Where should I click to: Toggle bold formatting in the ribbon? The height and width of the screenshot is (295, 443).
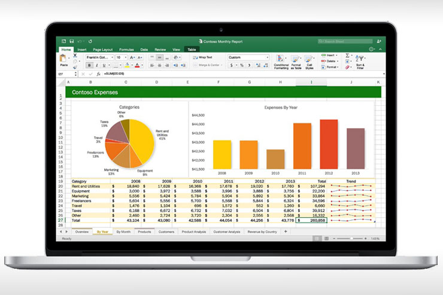(x=88, y=65)
